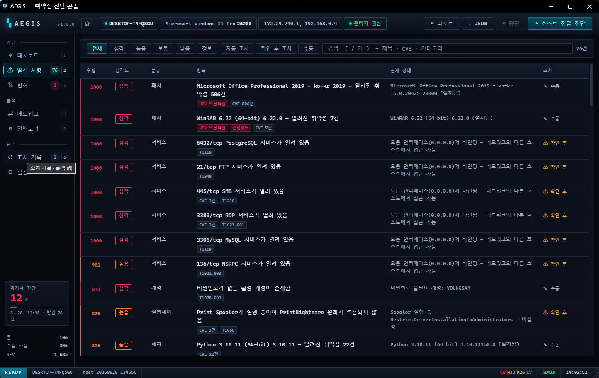Click T1210 tag on SMB row
Screen dimensions: 599x378
tap(228, 201)
